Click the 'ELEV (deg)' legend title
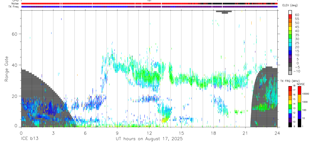 [290, 6]
